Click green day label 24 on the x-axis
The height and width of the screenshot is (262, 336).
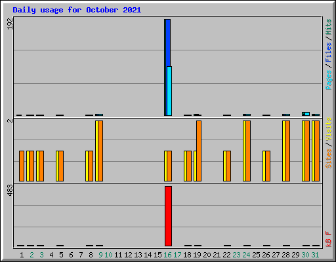(246, 255)
